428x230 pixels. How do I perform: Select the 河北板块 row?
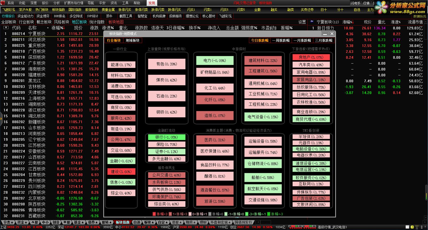(x=52, y=40)
